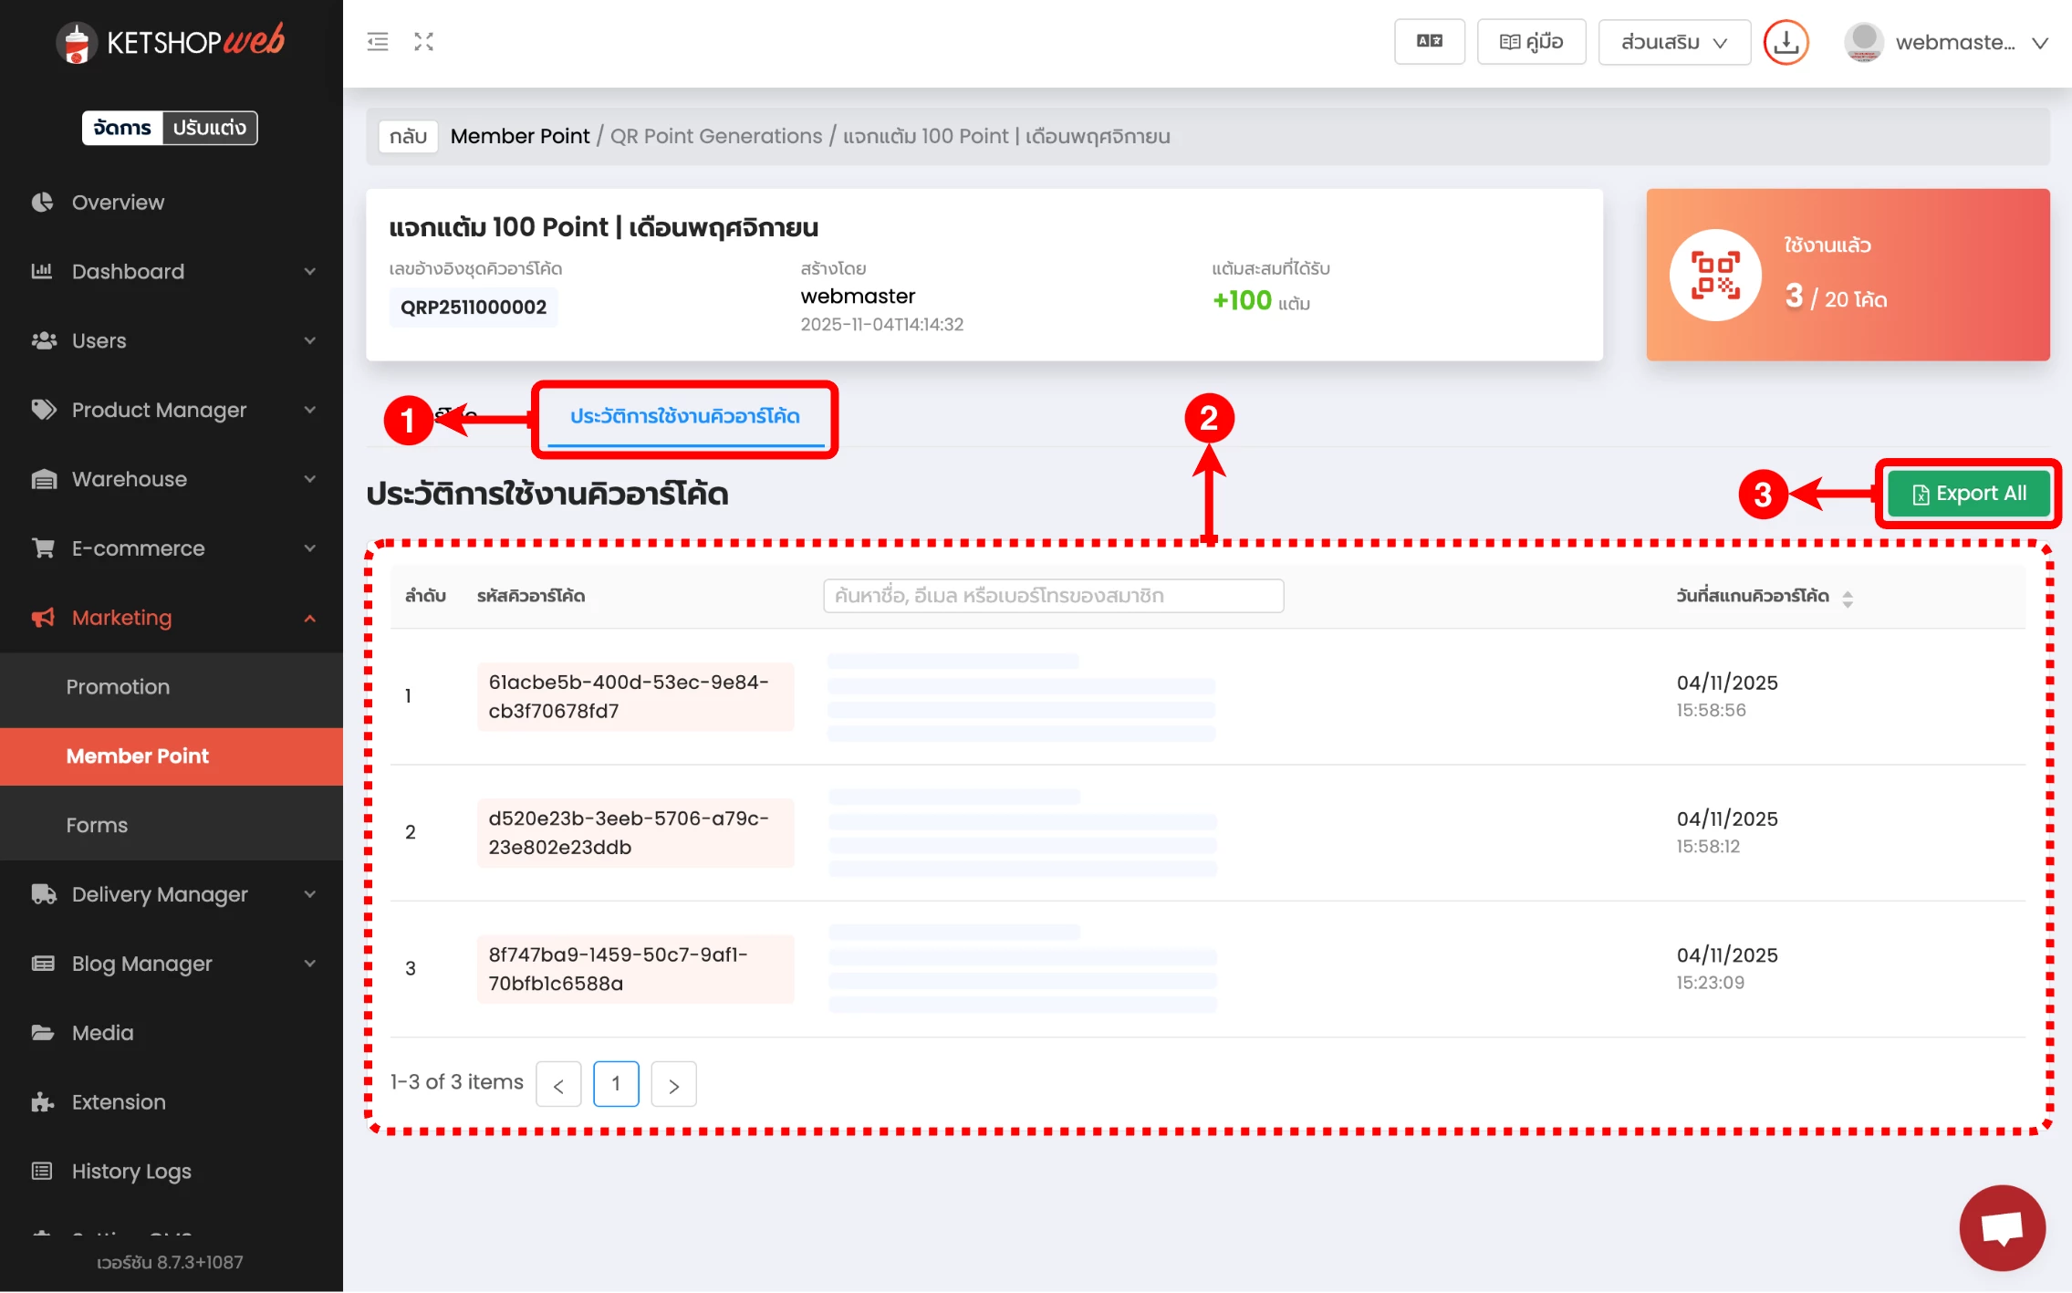The width and height of the screenshot is (2072, 1293).
Task: Sort by QR scan date column arrows
Action: coord(1848,599)
